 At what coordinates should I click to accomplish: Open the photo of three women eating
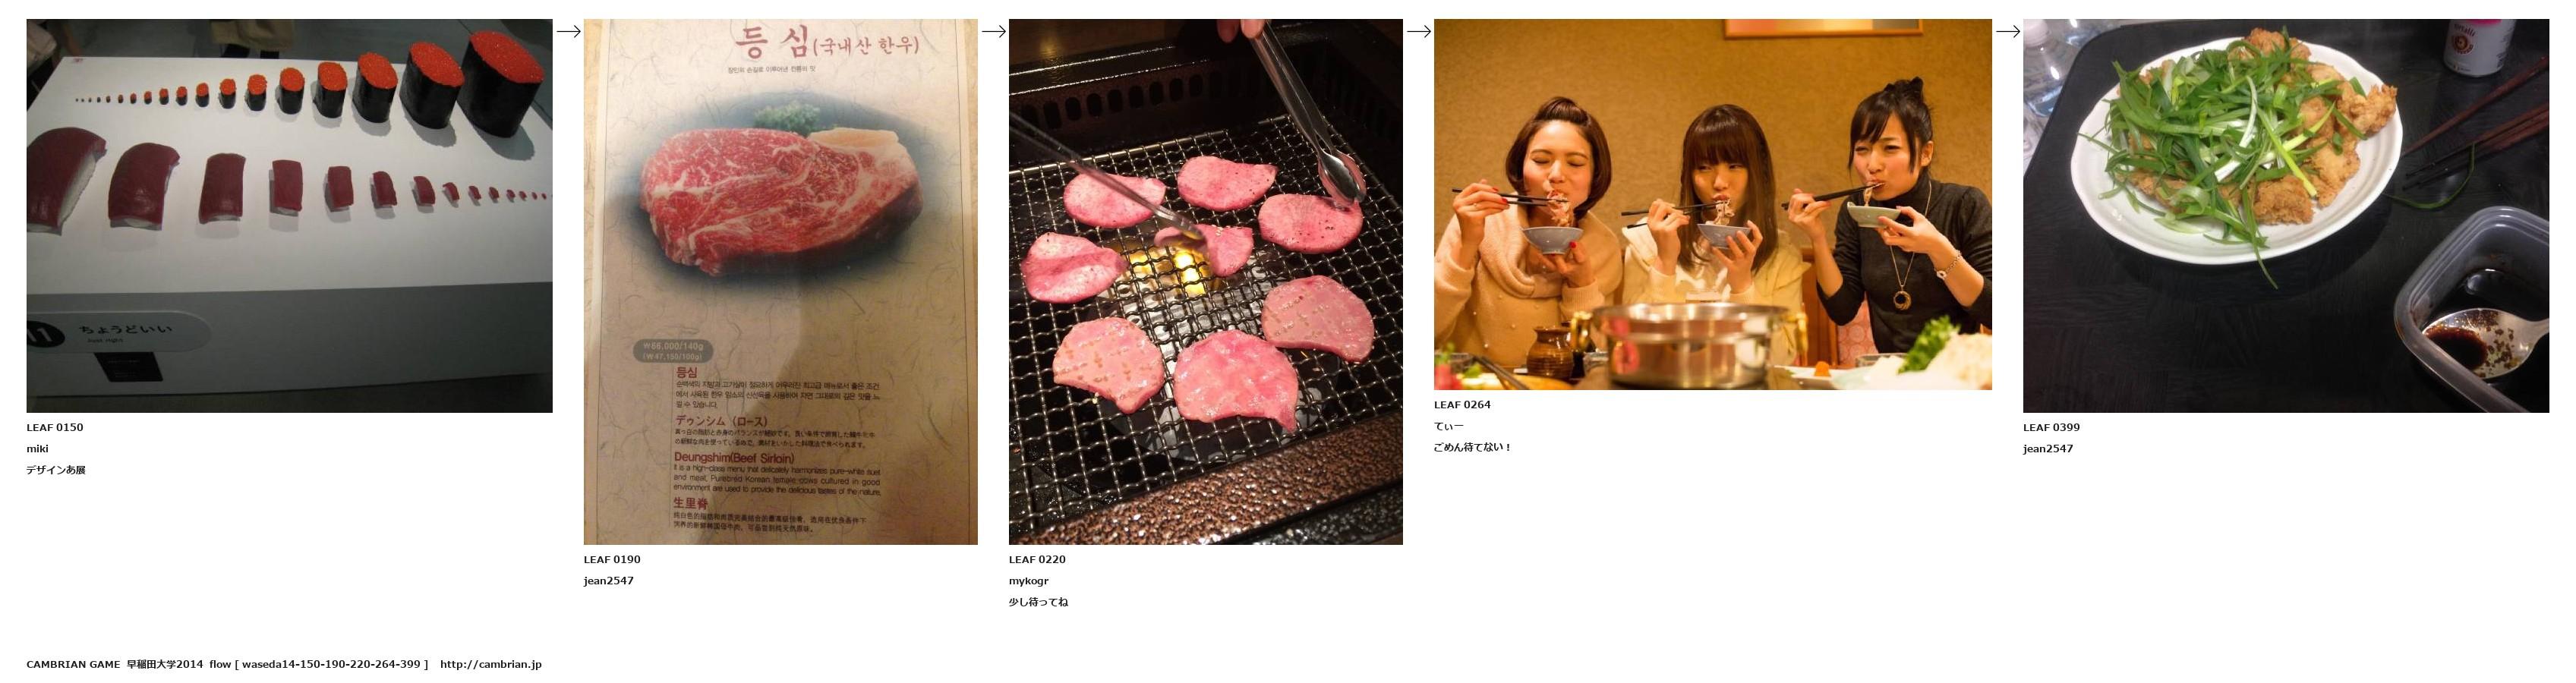coord(1712,204)
